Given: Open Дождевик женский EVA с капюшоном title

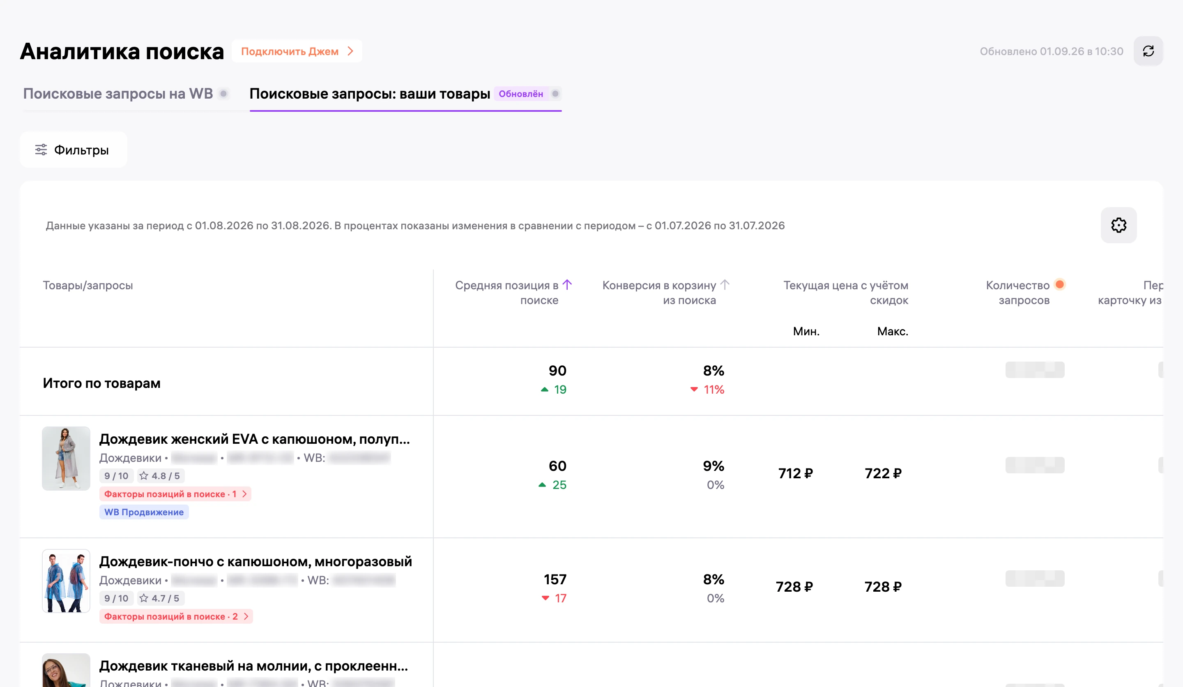Looking at the screenshot, I should coord(254,439).
